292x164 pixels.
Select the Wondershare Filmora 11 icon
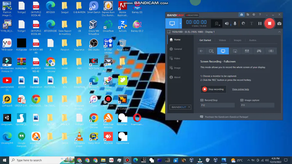click(7, 65)
